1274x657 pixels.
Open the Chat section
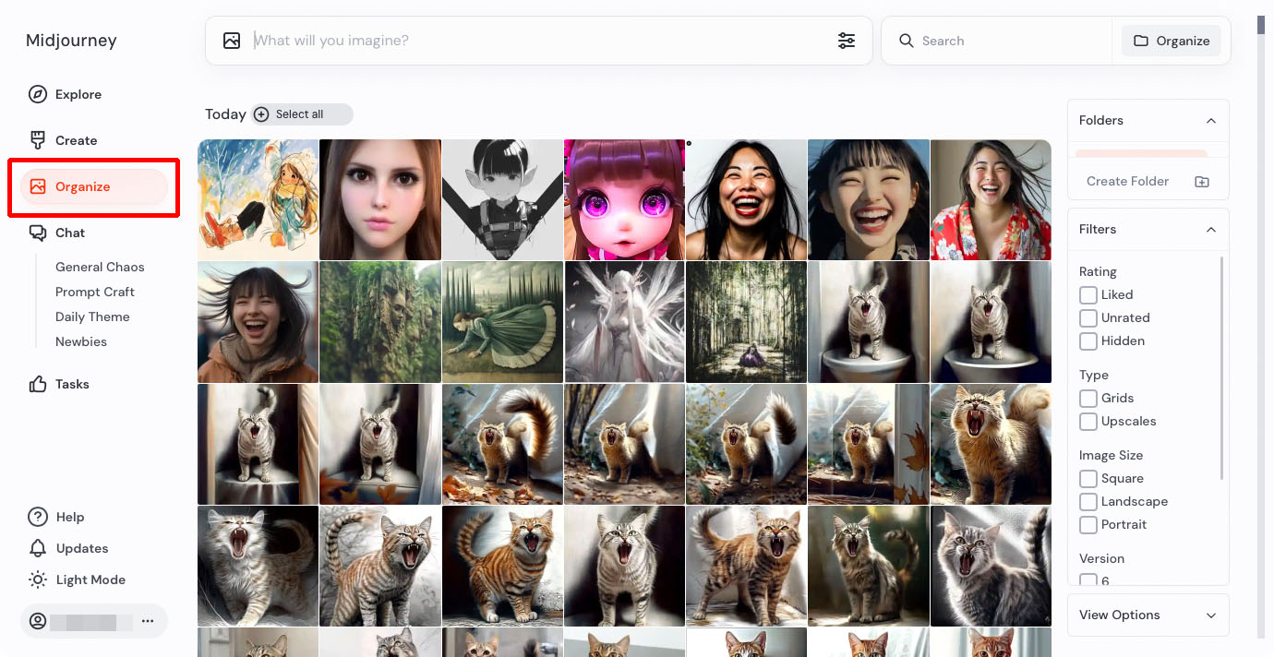[x=70, y=233]
